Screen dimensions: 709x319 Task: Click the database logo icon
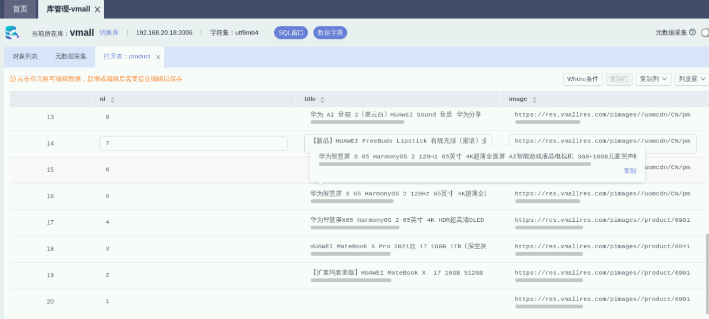point(12,32)
